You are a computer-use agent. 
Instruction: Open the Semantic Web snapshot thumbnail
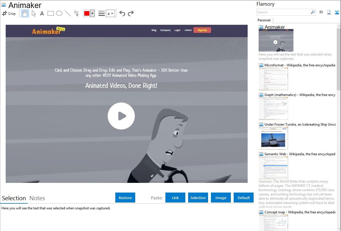pyautogui.click(x=273, y=168)
